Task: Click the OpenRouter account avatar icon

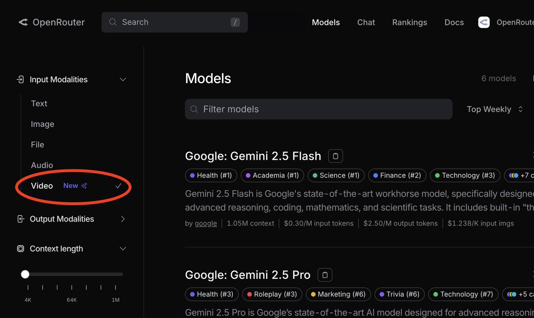Action: (x=484, y=22)
